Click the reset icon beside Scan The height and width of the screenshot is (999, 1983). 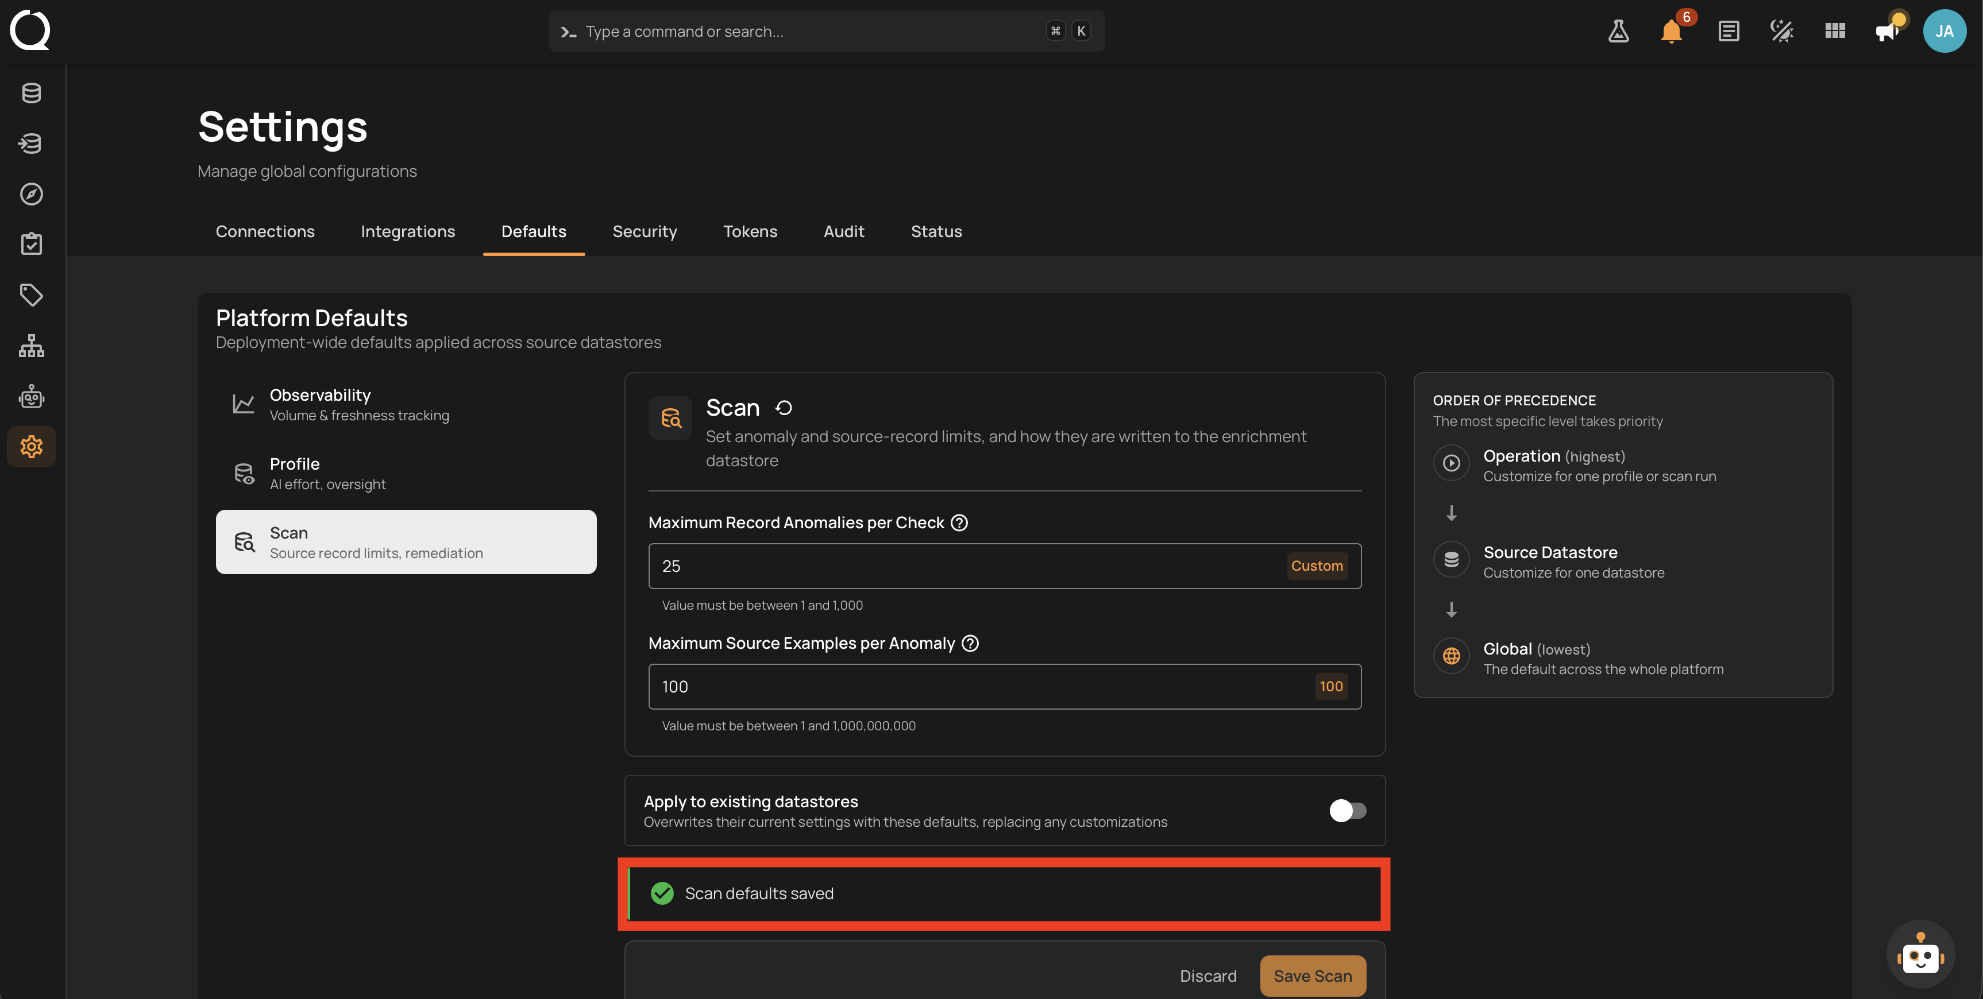click(x=784, y=407)
